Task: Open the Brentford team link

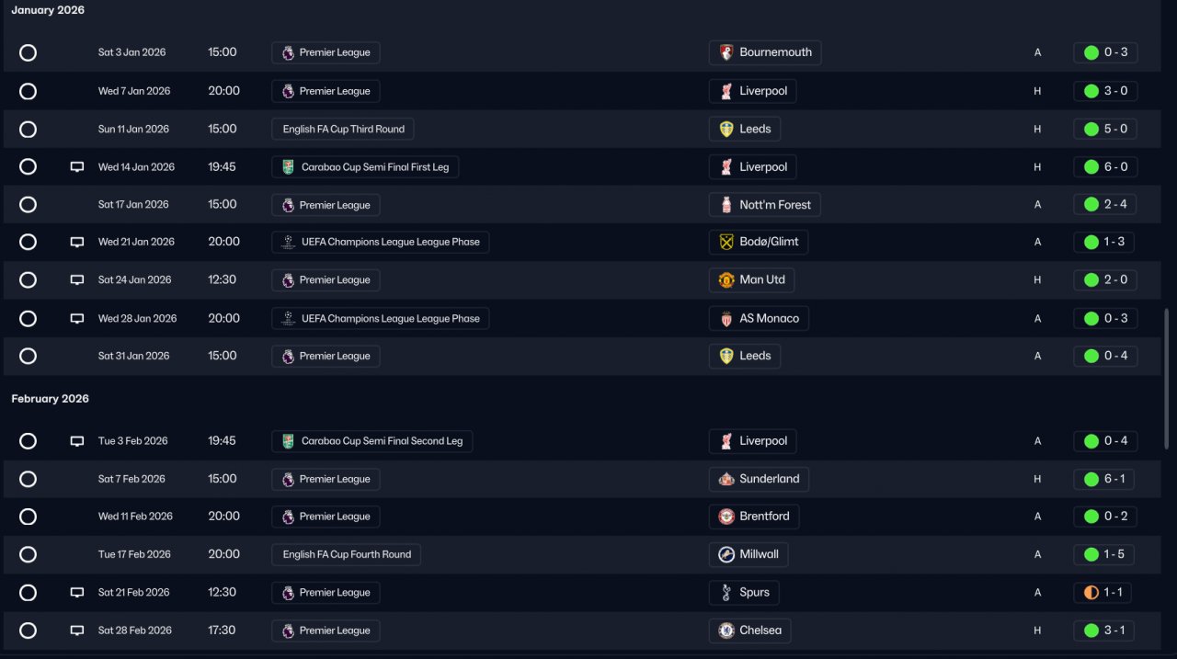Action: point(763,517)
